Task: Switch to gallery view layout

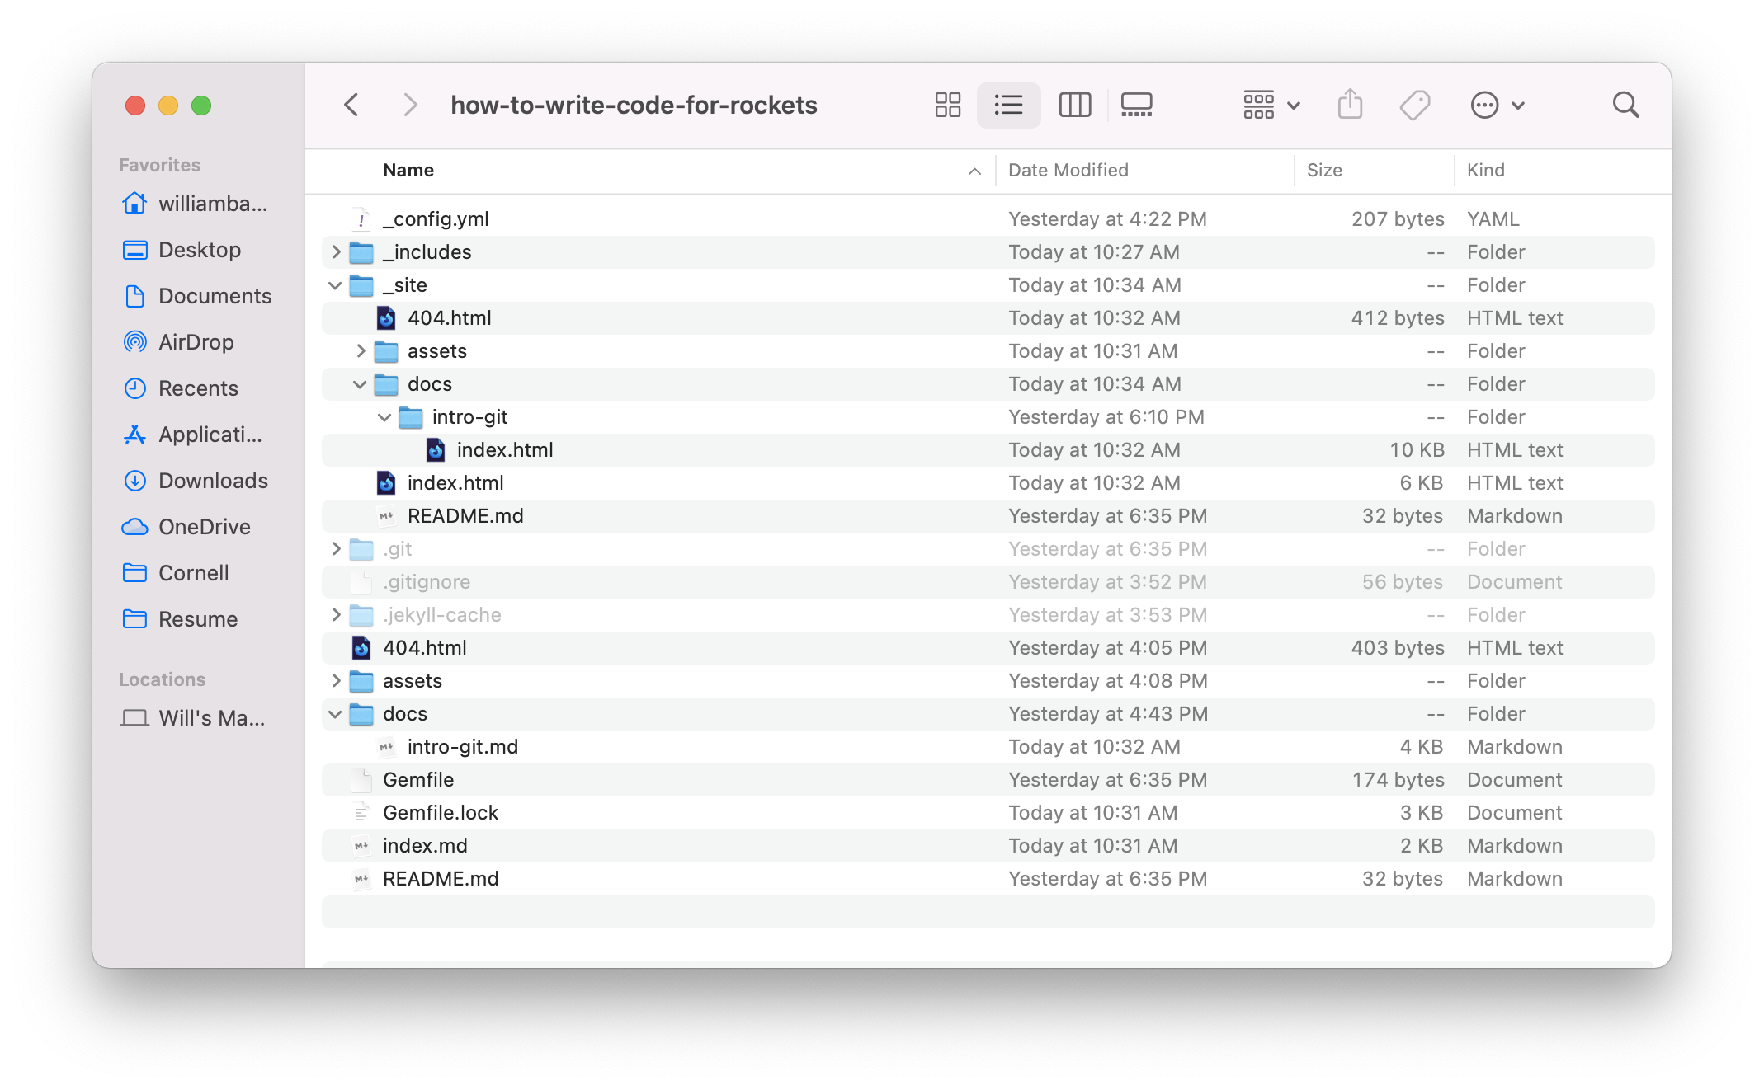Action: (x=1136, y=105)
